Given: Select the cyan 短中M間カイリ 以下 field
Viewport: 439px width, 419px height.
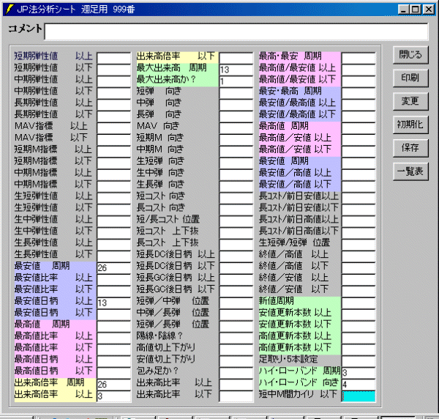Looking at the screenshot, I should tap(359, 396).
